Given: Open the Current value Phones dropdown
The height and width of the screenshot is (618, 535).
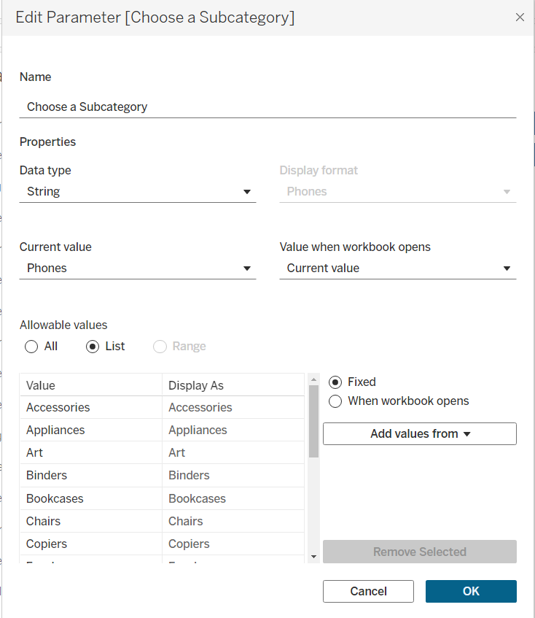Looking at the screenshot, I should [x=137, y=269].
